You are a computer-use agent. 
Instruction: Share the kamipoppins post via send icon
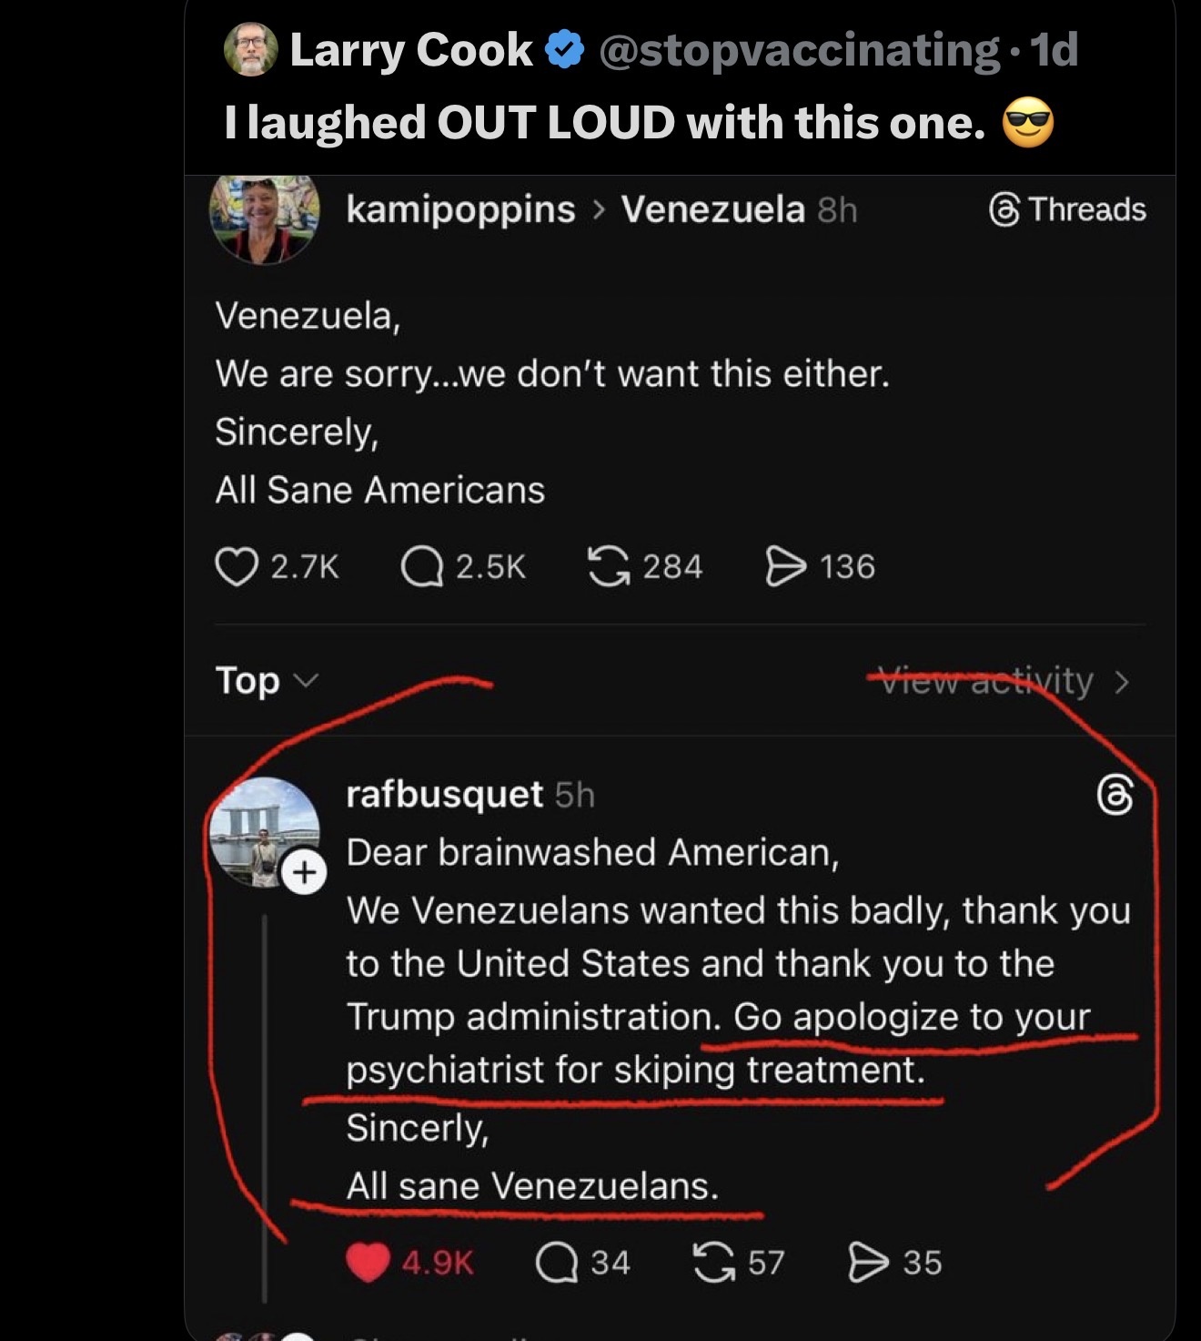pos(785,566)
